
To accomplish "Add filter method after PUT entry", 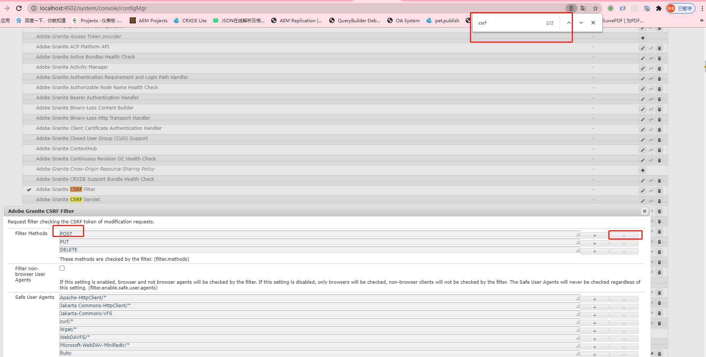I will click(594, 243).
